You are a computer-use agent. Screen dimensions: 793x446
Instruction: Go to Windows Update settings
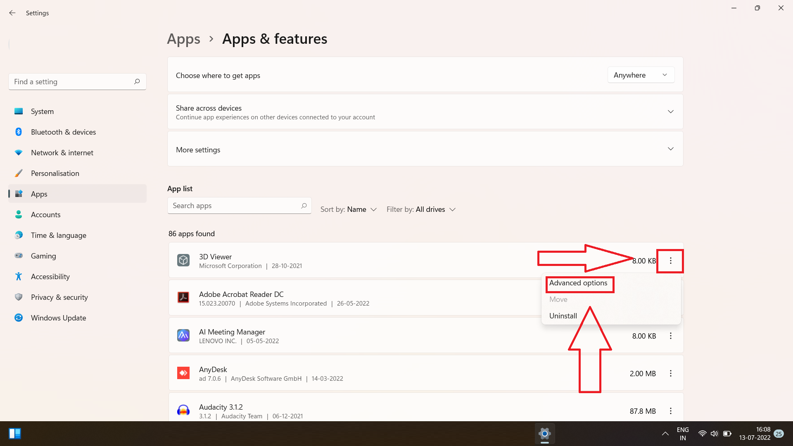58,318
